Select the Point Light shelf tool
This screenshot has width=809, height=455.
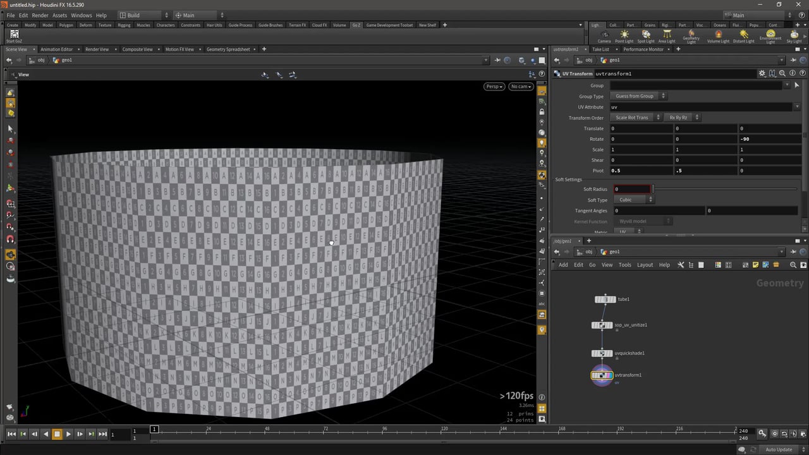click(624, 35)
